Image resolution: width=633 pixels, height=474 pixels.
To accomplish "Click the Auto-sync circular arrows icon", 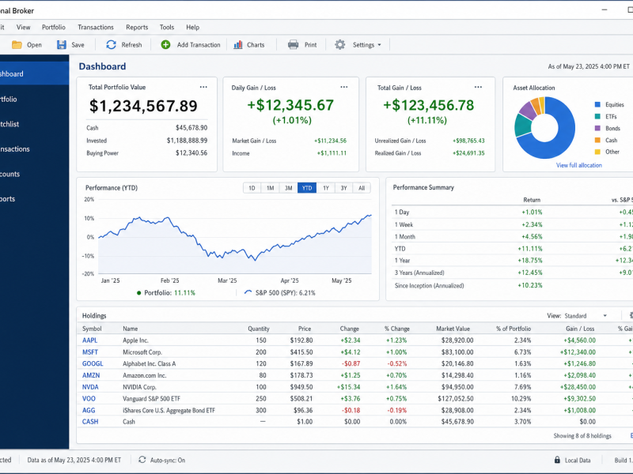I will coord(142,460).
